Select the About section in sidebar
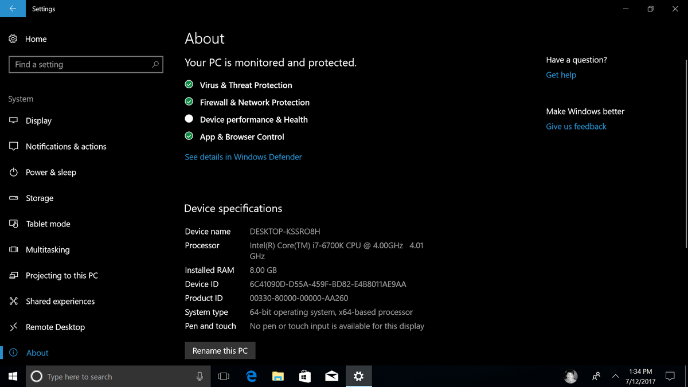 tap(37, 353)
